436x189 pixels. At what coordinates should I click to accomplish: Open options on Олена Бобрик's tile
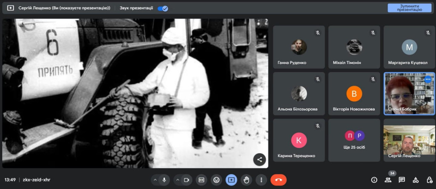coord(428,79)
